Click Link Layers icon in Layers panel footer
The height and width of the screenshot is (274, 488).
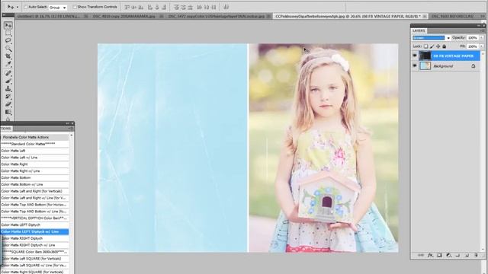pos(421,256)
